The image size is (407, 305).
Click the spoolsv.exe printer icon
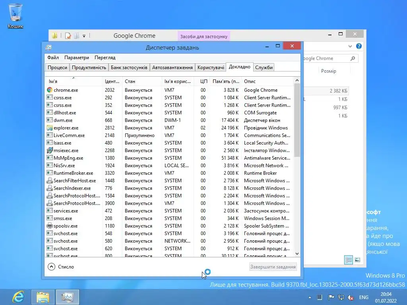click(49, 226)
